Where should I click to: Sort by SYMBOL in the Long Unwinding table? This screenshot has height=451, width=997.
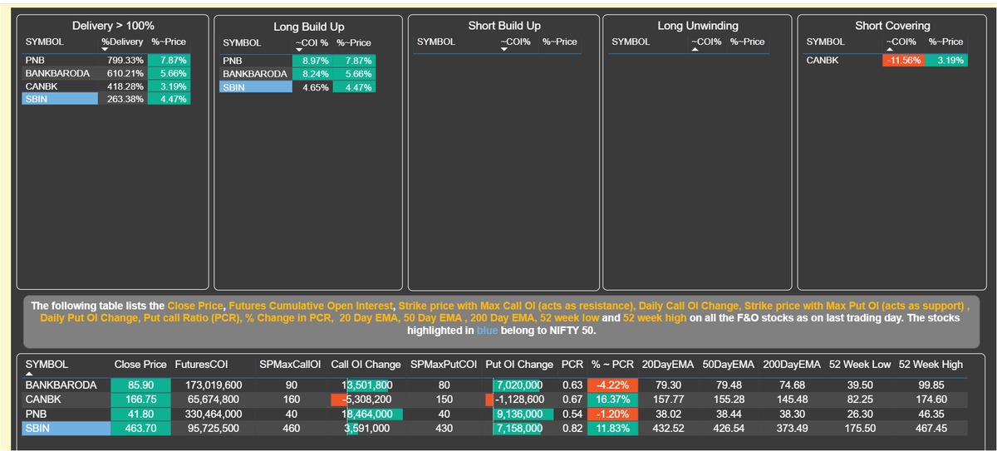tap(631, 42)
